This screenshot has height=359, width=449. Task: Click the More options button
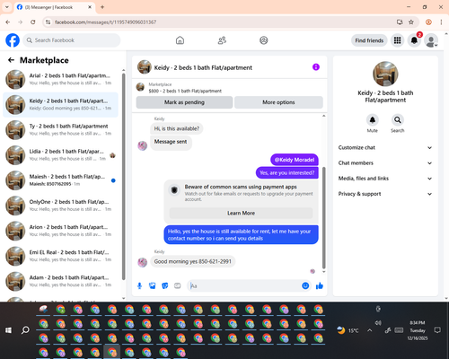click(278, 102)
